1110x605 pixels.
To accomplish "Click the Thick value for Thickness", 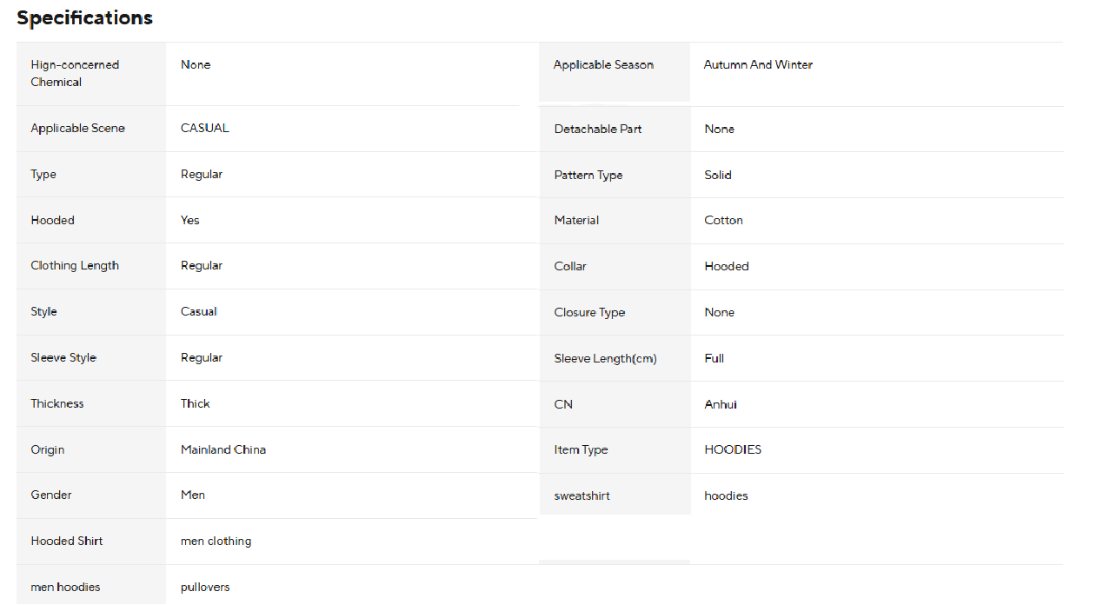I will (x=196, y=404).
